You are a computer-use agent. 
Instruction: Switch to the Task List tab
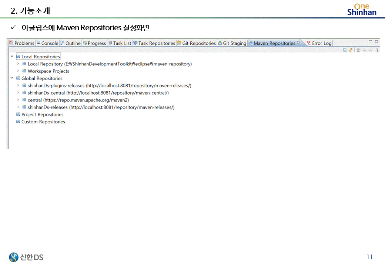coord(120,43)
